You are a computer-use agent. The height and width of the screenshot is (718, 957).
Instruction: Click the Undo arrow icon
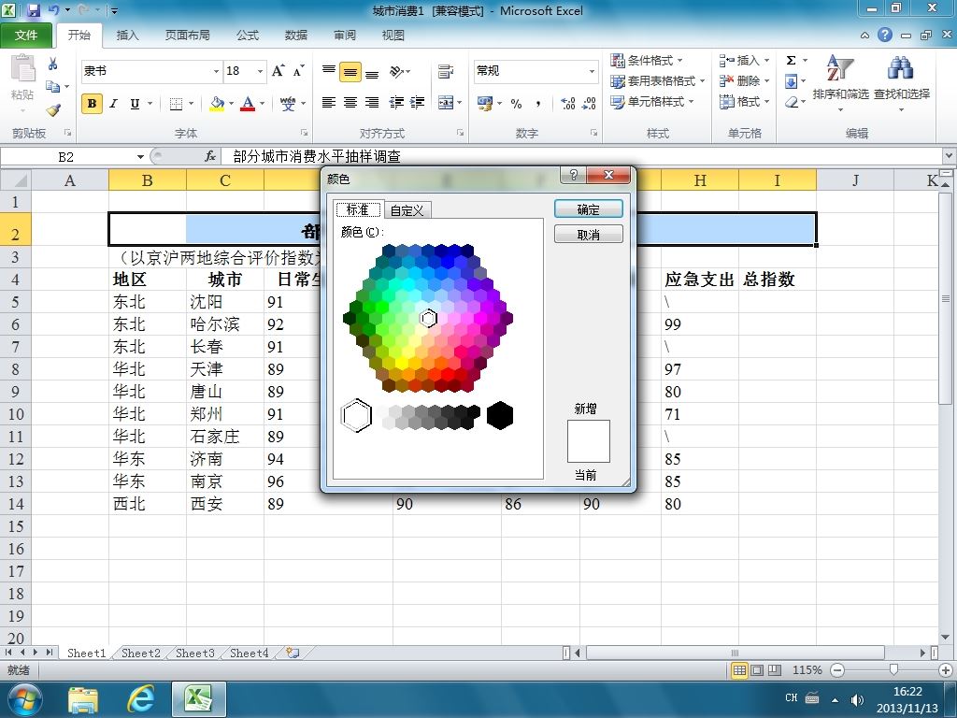click(53, 10)
